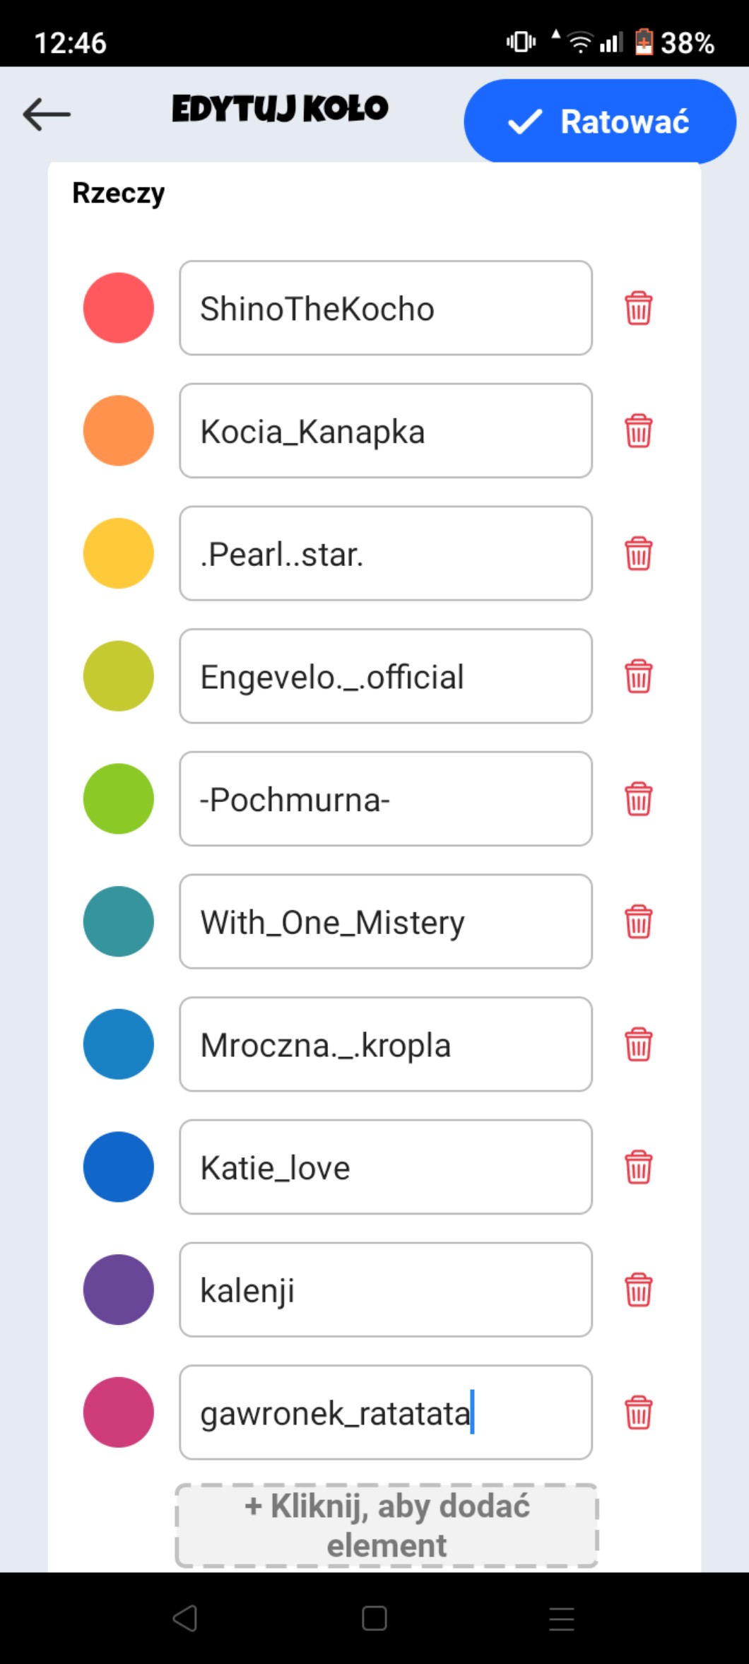The height and width of the screenshot is (1664, 749).
Task: Delete the .Pearl..star. item
Action: 638,553
